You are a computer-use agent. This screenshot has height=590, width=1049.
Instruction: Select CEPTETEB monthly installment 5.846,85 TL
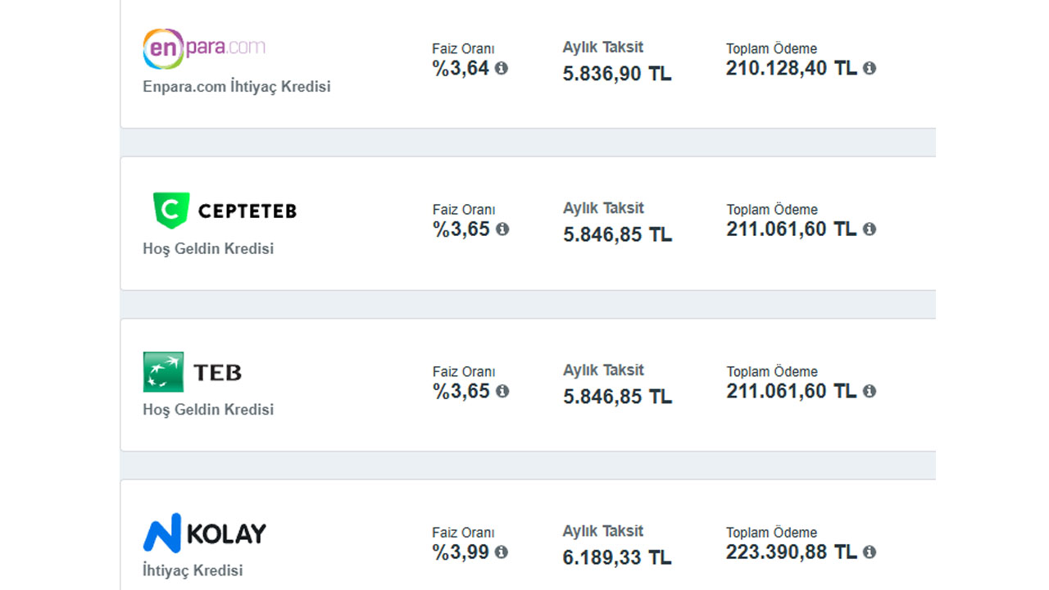click(x=617, y=235)
